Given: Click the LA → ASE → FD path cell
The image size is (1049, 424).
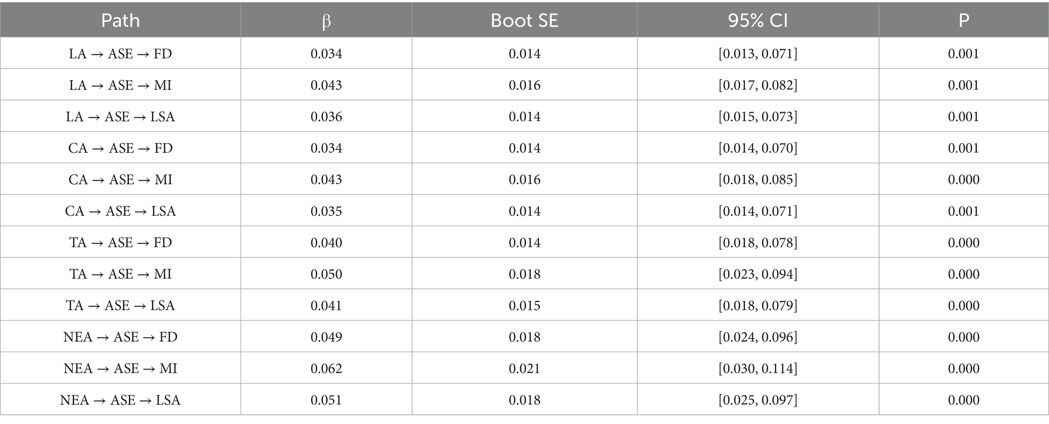Looking at the screenshot, I should pos(120,53).
